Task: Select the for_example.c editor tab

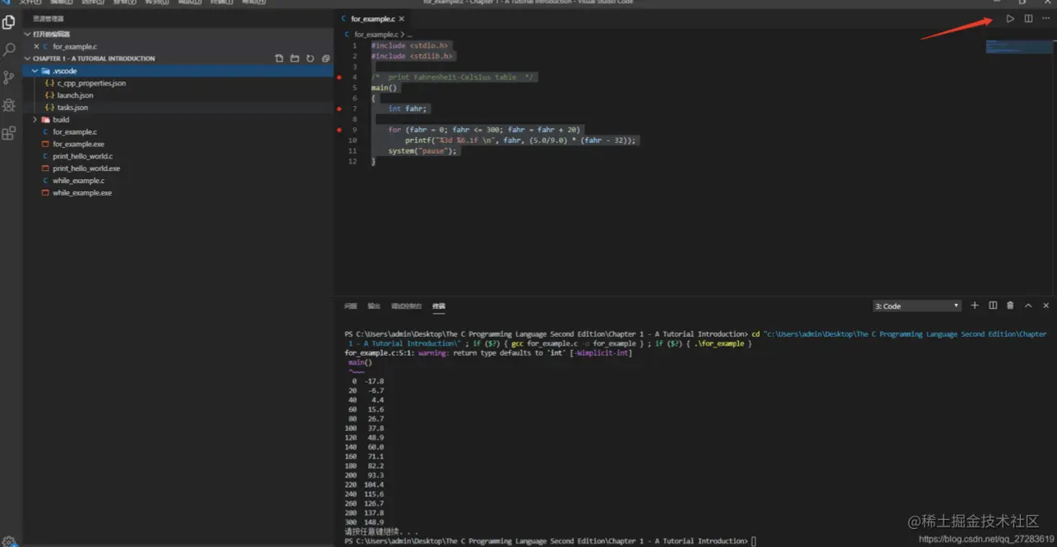Action: click(x=373, y=18)
